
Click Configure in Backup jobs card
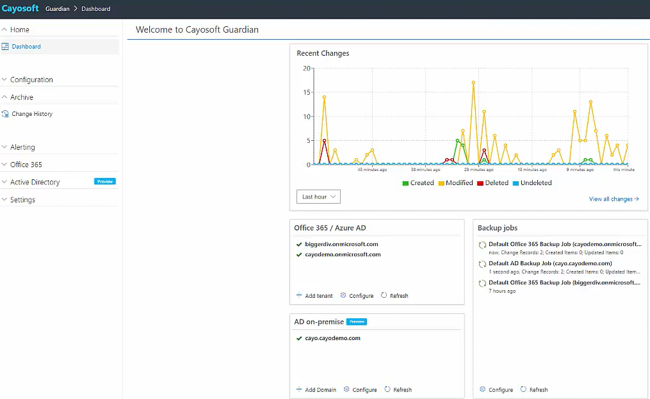(496, 390)
